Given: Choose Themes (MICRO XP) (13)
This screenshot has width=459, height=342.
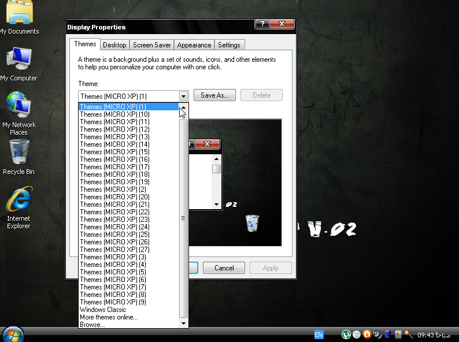Looking at the screenshot, I should pos(129,136).
